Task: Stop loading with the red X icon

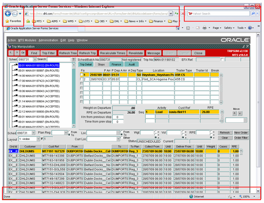Action: [x=183, y=13]
